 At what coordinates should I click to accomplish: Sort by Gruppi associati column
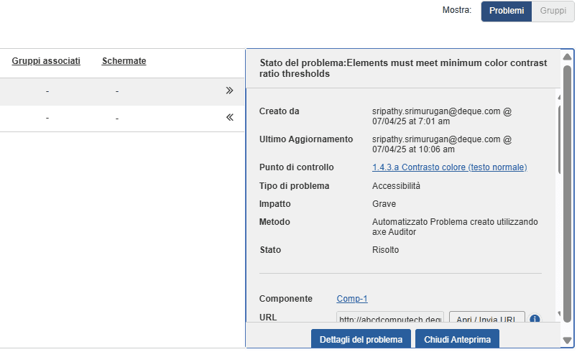[x=46, y=61]
